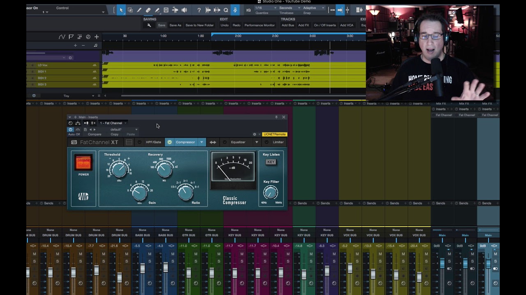Screen dimensions: 526x295
Task: Open the Compressor model dropdown arrow
Action: pyautogui.click(x=201, y=142)
